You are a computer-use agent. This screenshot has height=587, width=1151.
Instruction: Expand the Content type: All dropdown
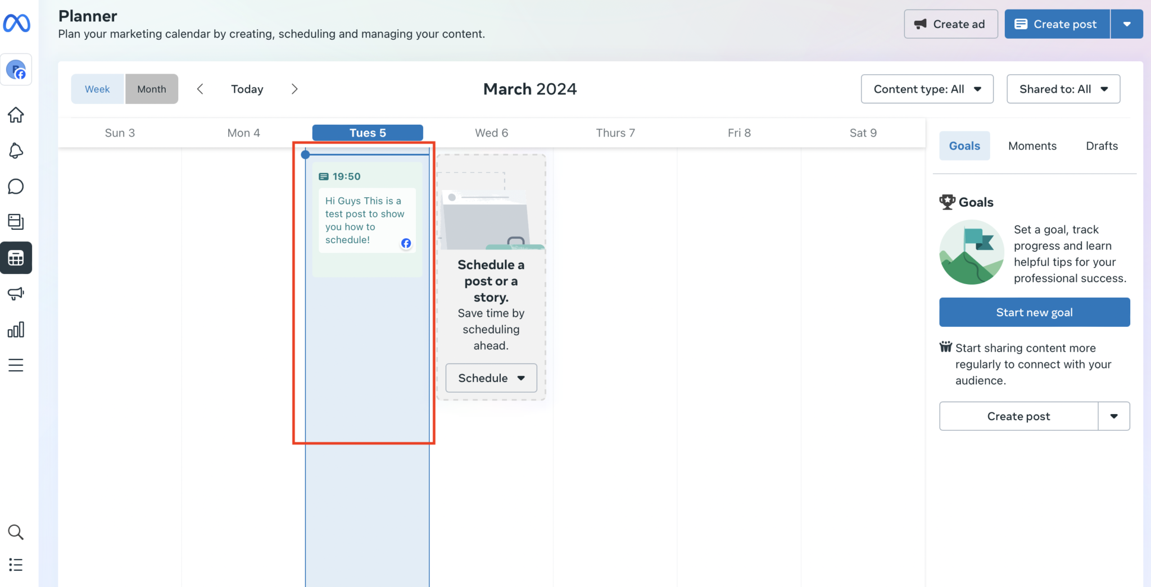[x=927, y=89]
